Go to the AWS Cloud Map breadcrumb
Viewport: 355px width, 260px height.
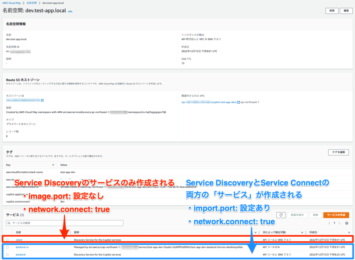pos(11,3)
